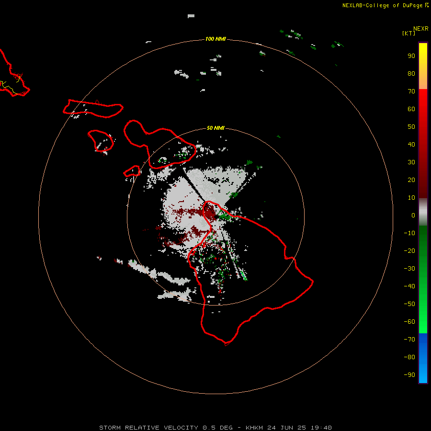431x431 pixels.
Task: Click the NEXLAB-College of DuPage credit text
Action: click(x=382, y=5)
